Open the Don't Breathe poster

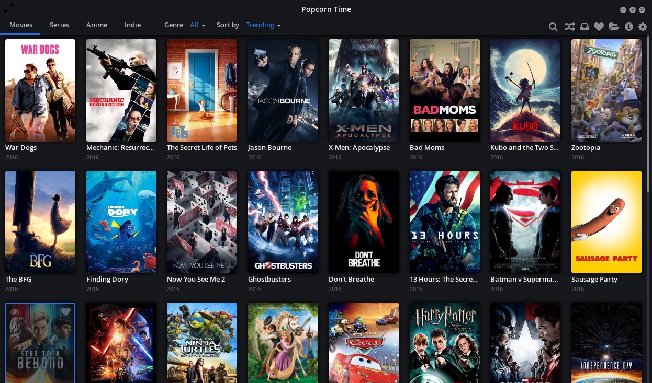point(364,222)
